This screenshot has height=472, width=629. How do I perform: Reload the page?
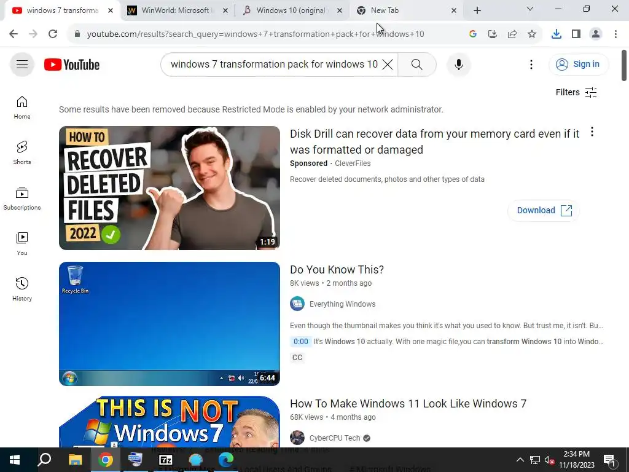point(53,34)
